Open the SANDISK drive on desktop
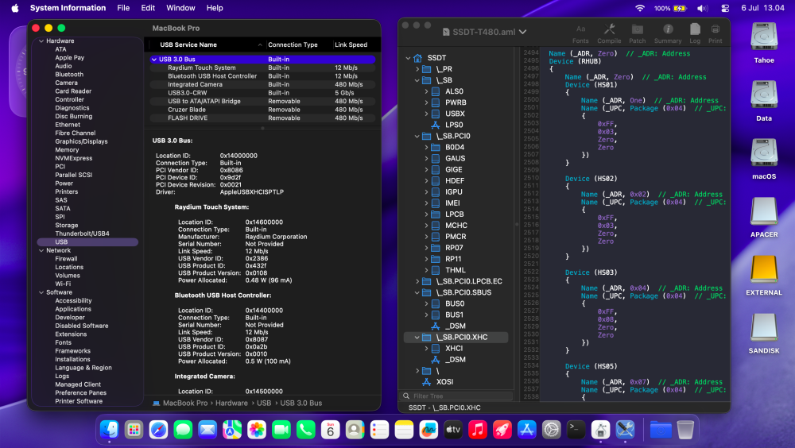 (x=763, y=334)
